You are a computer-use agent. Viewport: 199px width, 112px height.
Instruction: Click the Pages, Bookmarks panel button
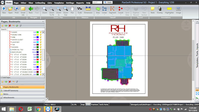[x=22, y=87]
